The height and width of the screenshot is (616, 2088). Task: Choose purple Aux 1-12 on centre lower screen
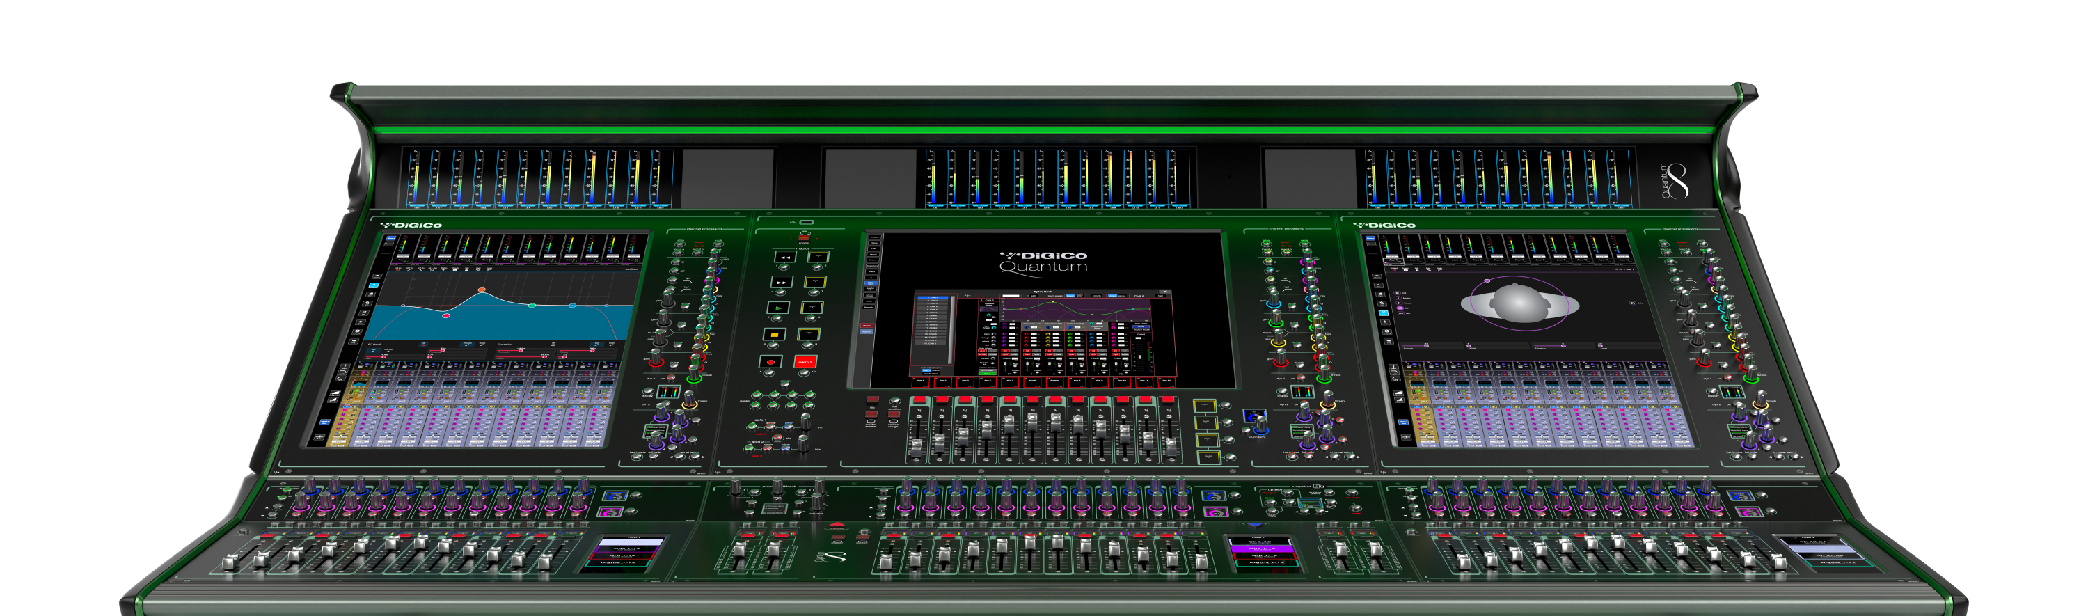[x=1264, y=548]
